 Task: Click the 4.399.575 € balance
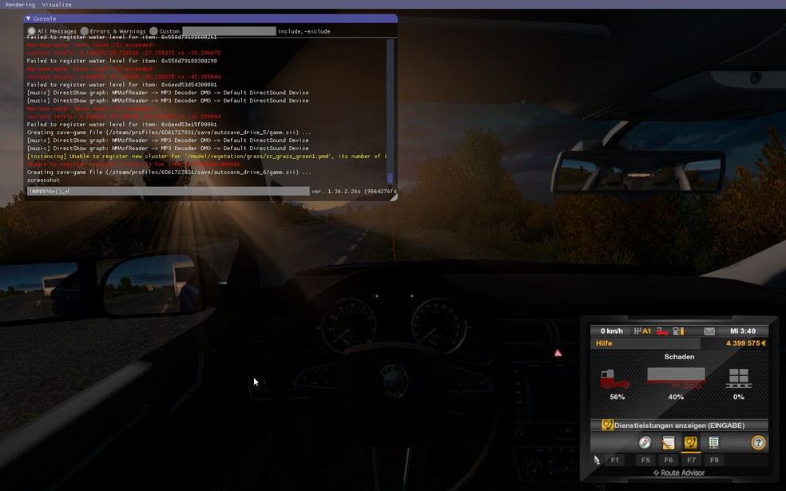pos(746,343)
